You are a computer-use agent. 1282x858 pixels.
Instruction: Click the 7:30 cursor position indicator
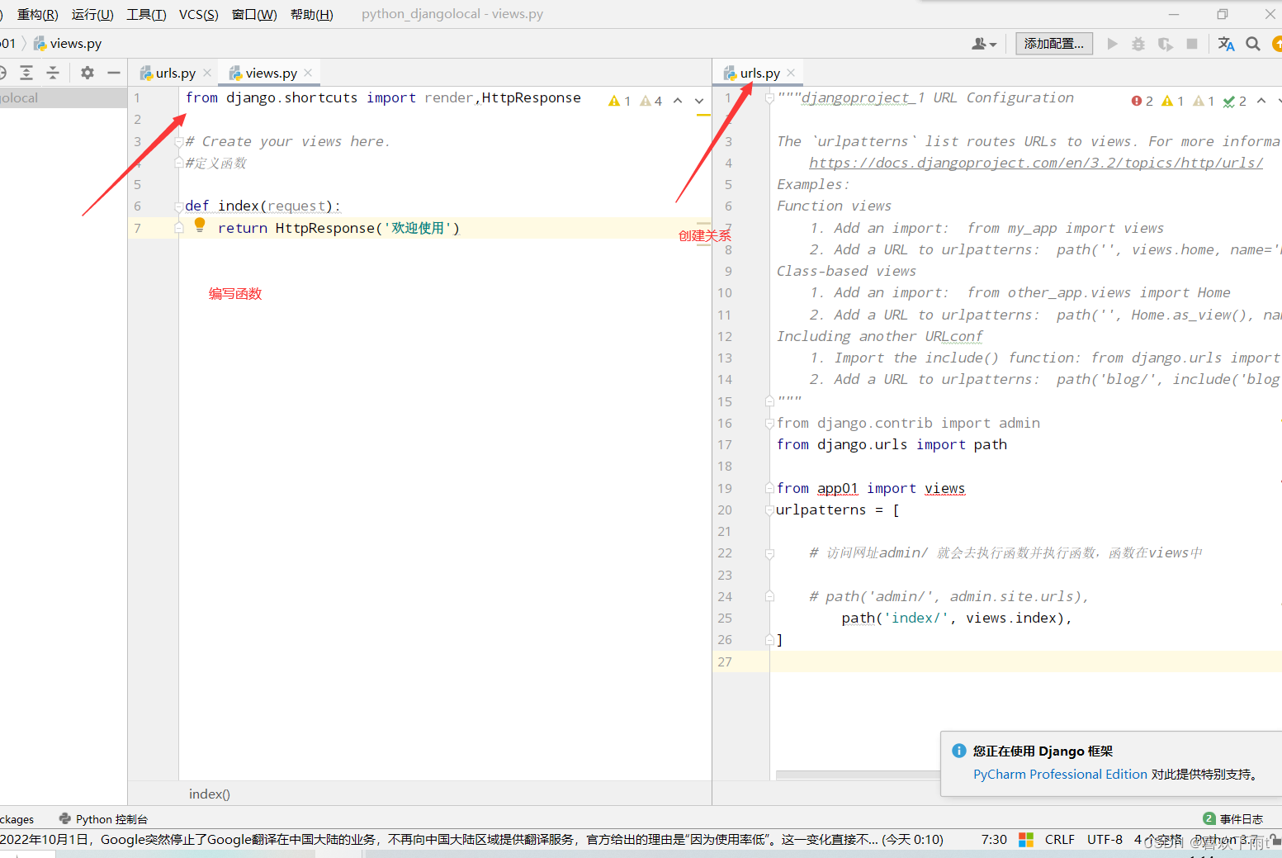click(x=994, y=839)
